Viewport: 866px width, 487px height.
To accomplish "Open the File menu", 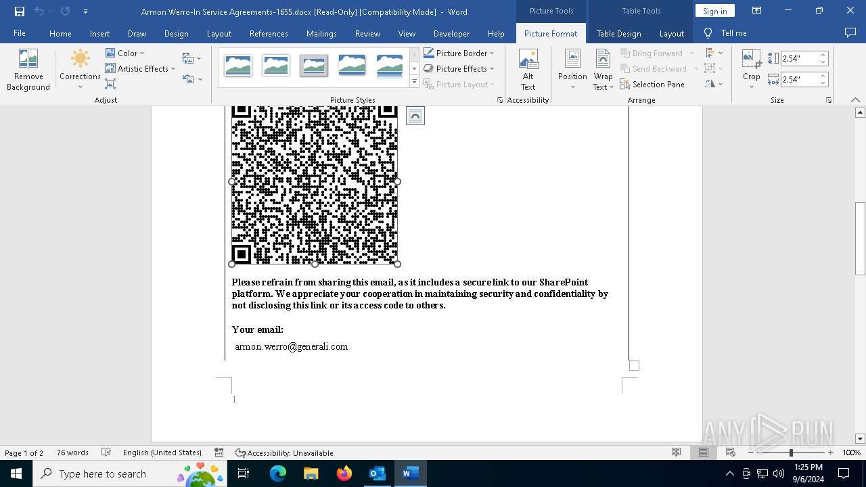I will pyautogui.click(x=20, y=33).
